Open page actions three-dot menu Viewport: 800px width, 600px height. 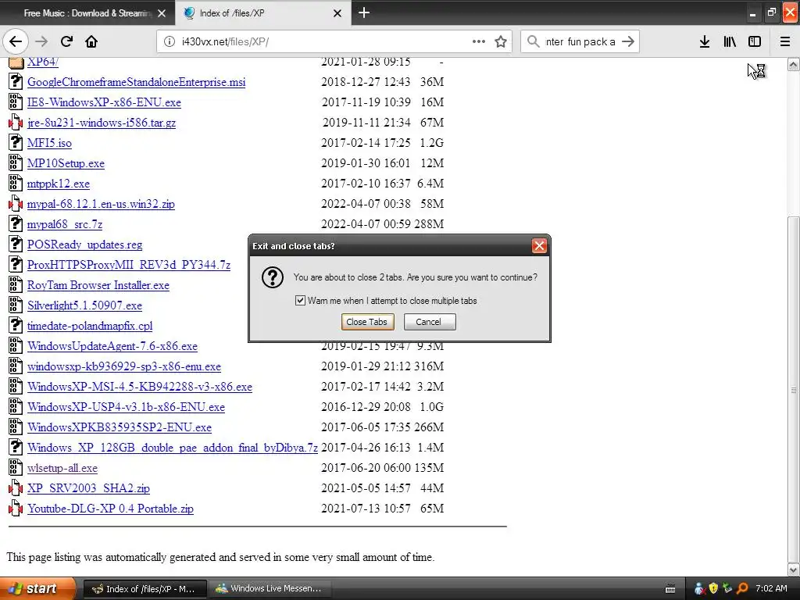point(479,41)
